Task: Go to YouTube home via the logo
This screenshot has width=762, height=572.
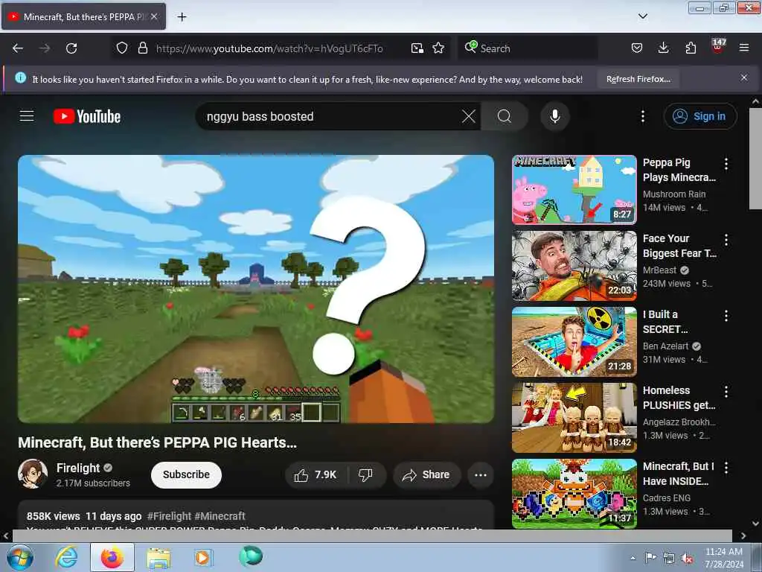Action: pyautogui.click(x=87, y=116)
